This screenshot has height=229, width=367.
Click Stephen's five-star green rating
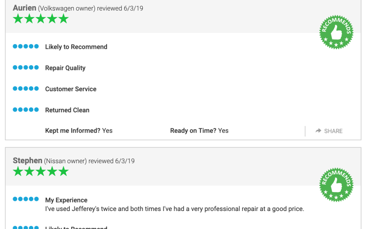tap(41, 171)
